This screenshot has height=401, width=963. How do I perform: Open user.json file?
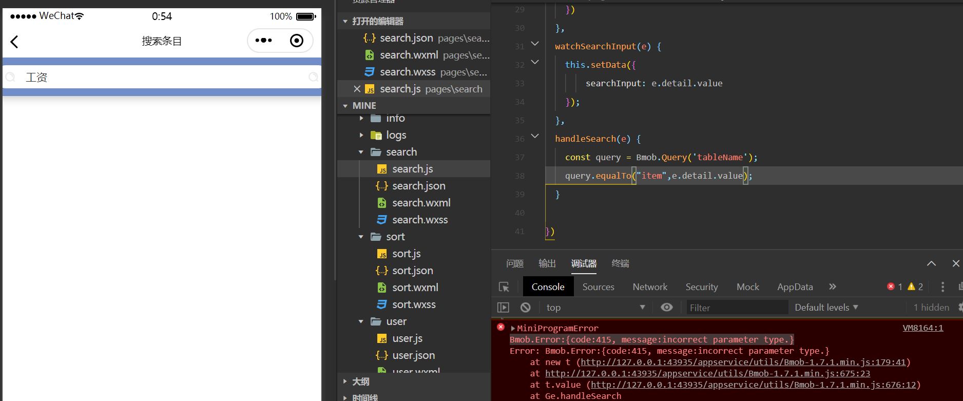[414, 355]
